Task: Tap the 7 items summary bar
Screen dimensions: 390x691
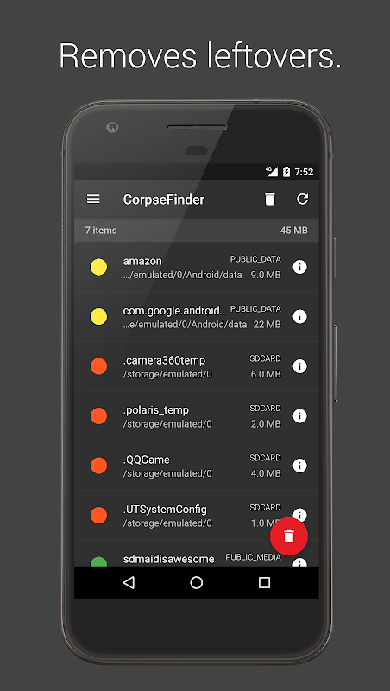Action: tap(197, 230)
